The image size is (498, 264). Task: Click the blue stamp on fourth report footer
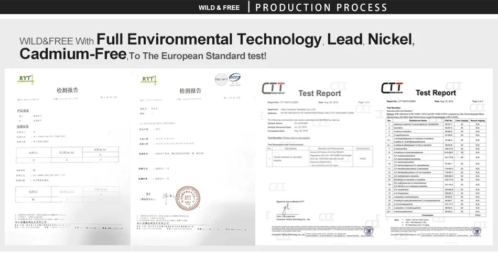(x=478, y=232)
